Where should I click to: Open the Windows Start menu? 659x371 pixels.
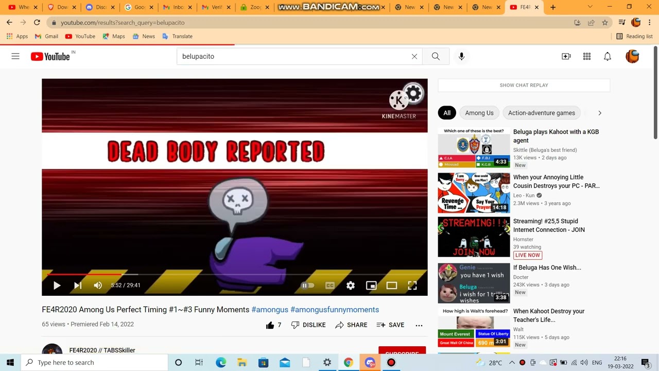click(10, 362)
